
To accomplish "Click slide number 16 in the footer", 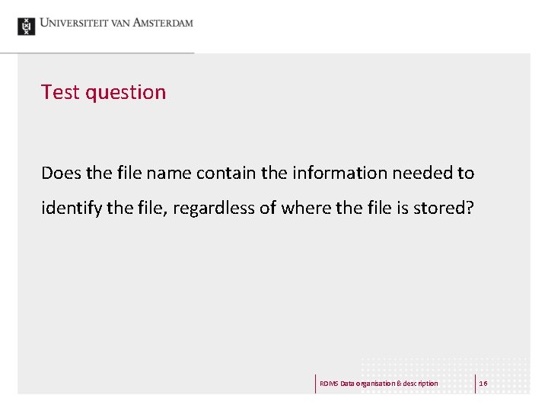I will [x=483, y=384].
